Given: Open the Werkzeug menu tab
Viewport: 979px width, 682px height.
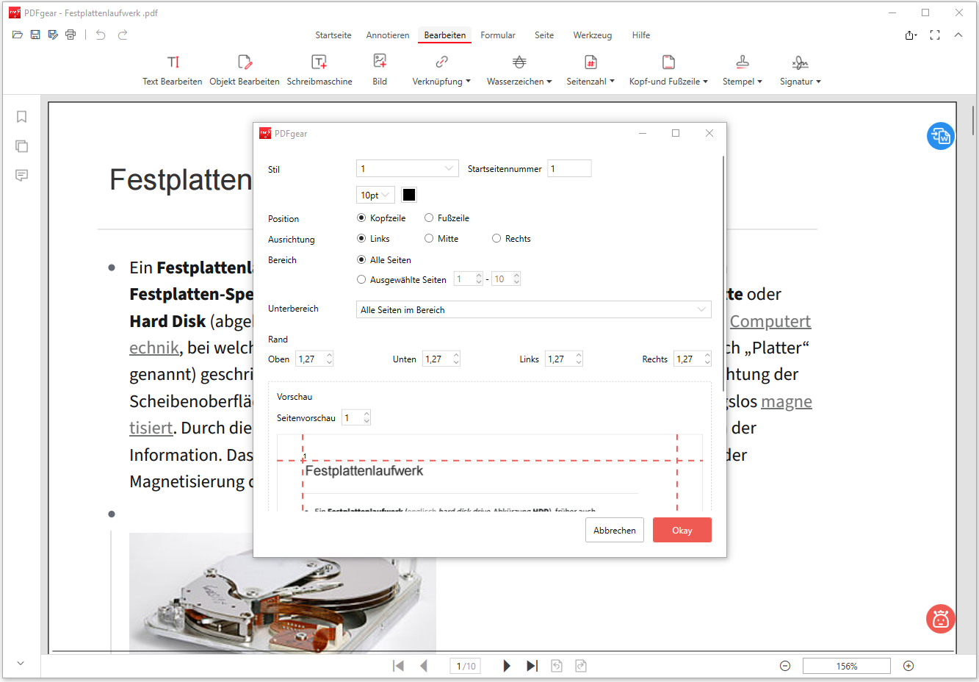Looking at the screenshot, I should pyautogui.click(x=592, y=35).
